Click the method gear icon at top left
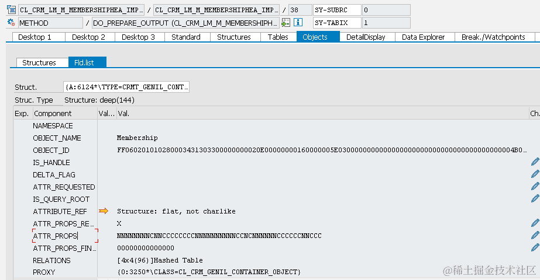540x280 pixels. [11, 23]
